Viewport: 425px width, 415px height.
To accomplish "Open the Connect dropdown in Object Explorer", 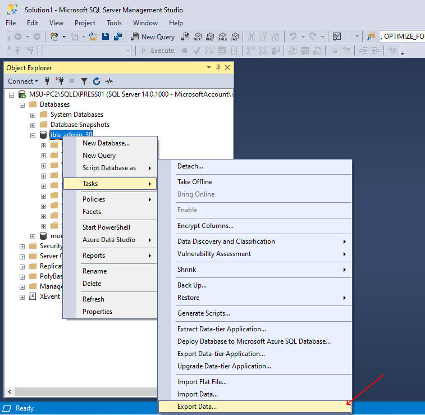I will click(23, 81).
